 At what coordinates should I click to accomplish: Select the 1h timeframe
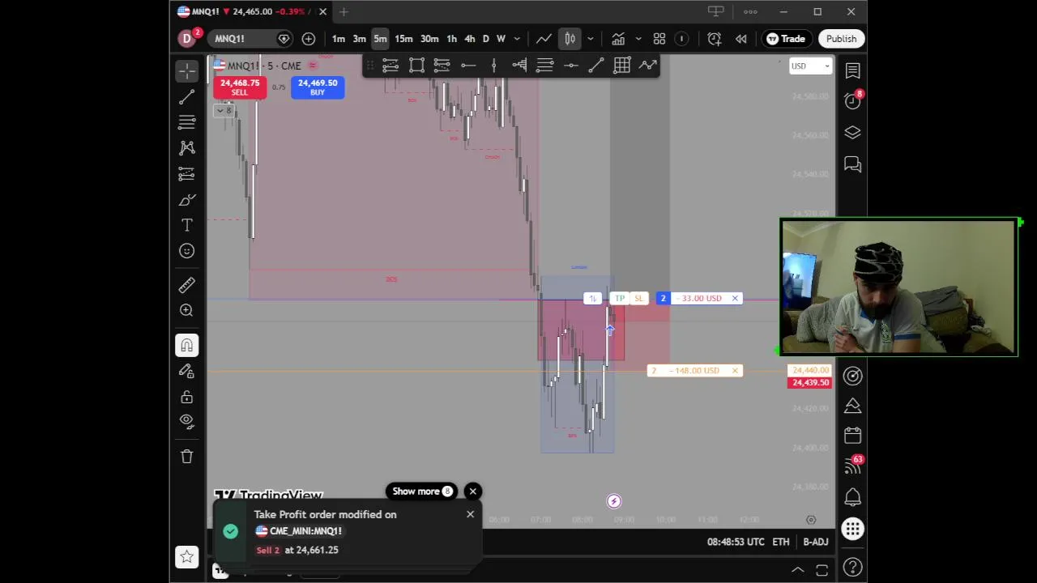coord(452,39)
